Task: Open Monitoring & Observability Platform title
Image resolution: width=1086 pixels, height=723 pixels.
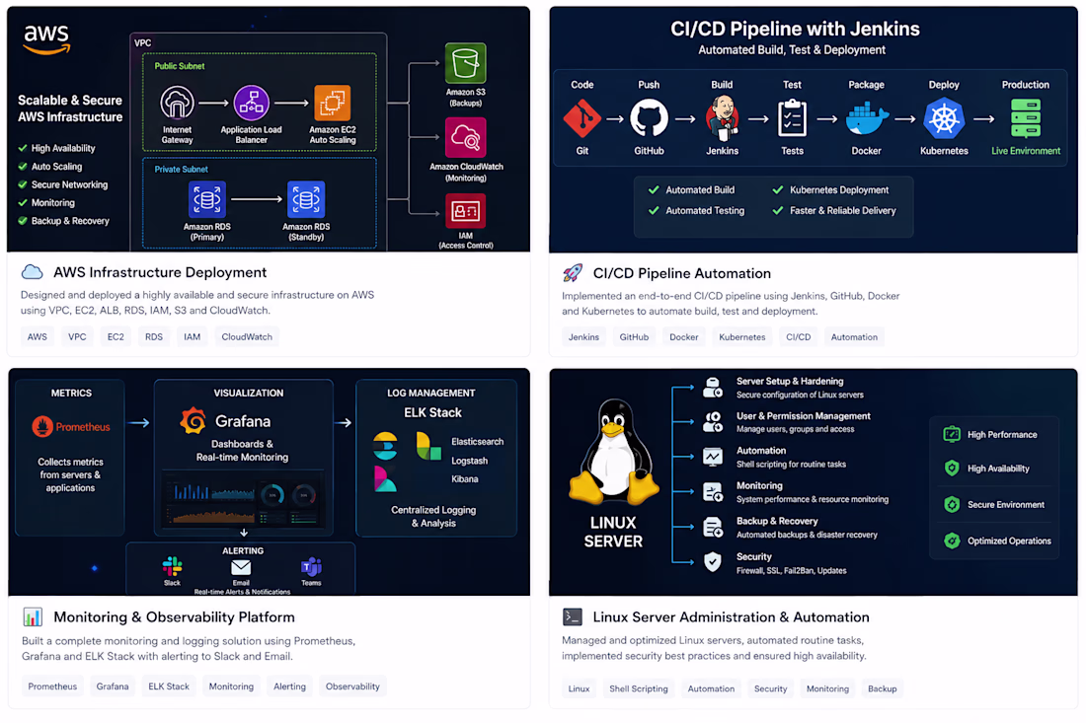Action: click(174, 617)
